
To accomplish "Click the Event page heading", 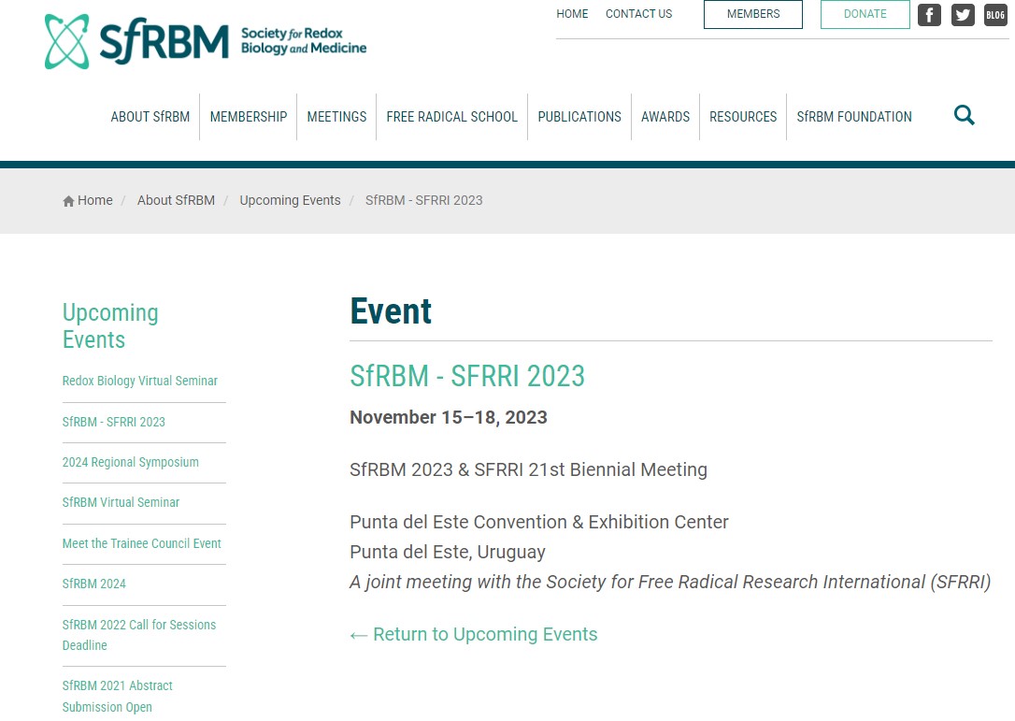I will click(x=391, y=311).
